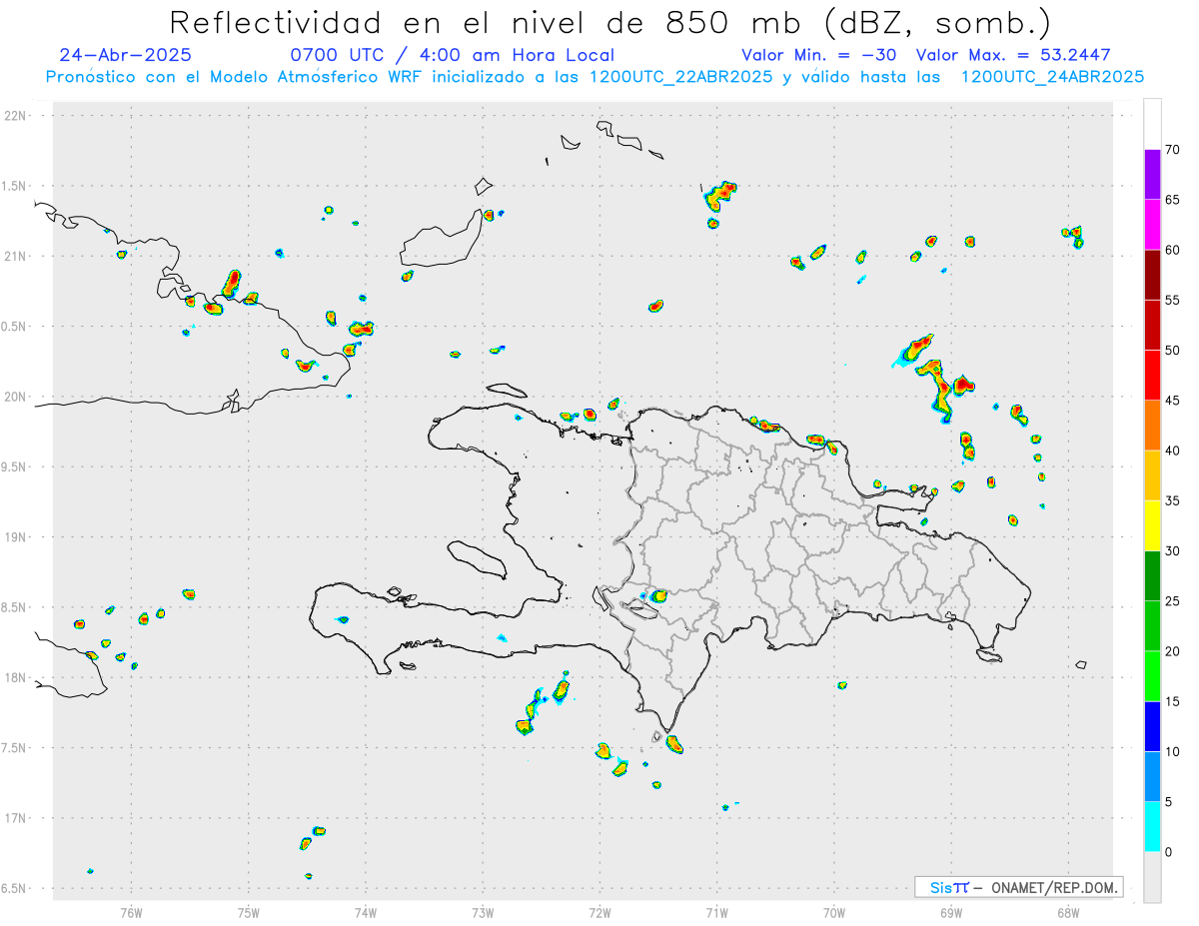Select the bright red 45–50 dBZ colorbar segment
Viewport: 1199px width, 926px height.
(1152, 376)
